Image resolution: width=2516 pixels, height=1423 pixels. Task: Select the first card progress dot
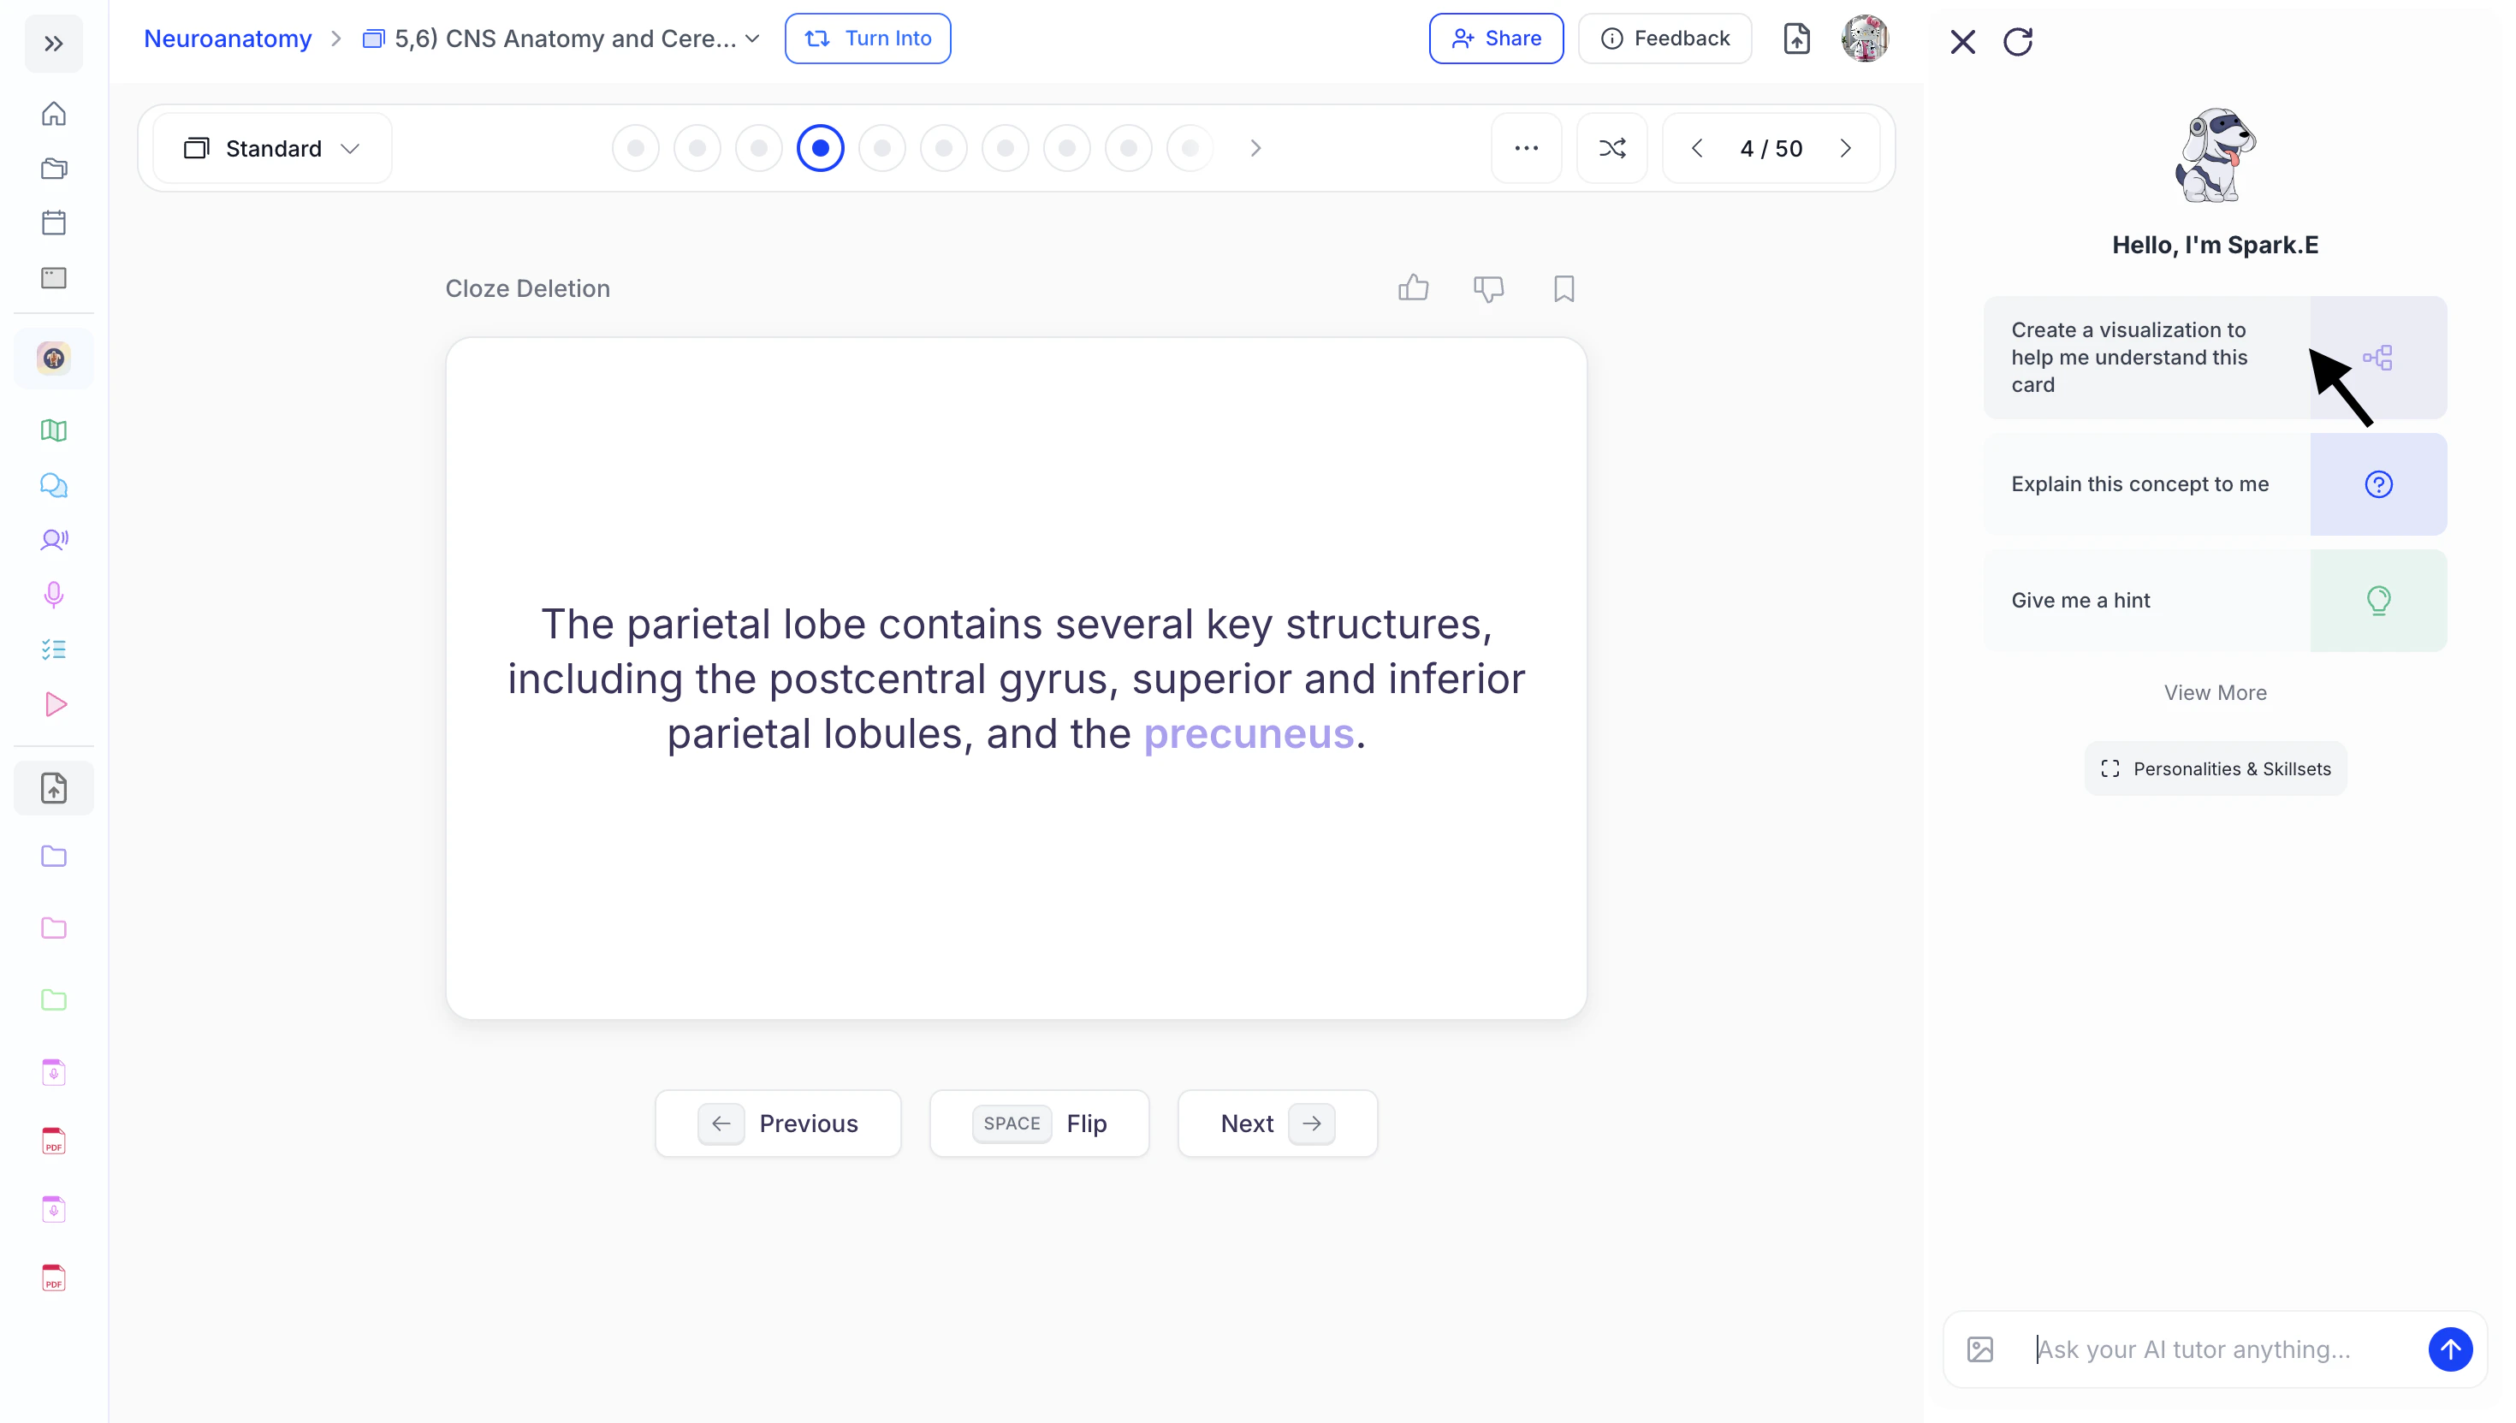pyautogui.click(x=635, y=149)
